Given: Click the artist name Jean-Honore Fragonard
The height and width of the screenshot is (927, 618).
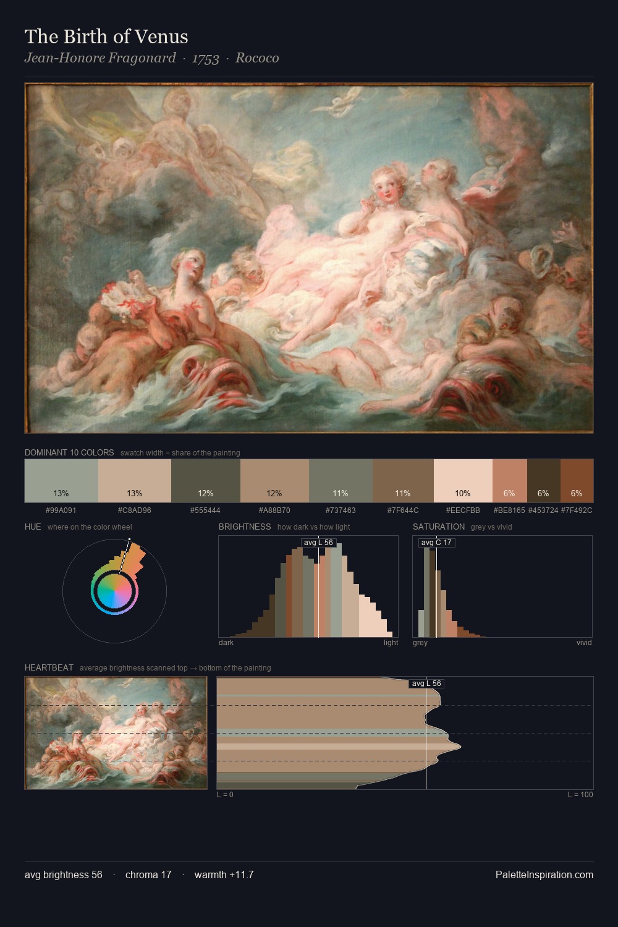Looking at the screenshot, I should (100, 58).
